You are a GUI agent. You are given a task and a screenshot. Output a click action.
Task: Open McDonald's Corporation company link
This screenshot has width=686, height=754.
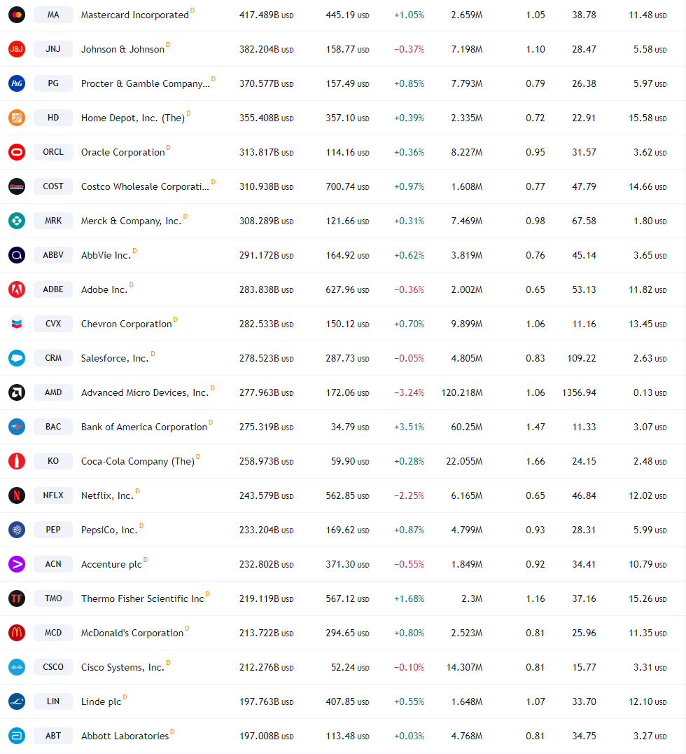pyautogui.click(x=132, y=633)
